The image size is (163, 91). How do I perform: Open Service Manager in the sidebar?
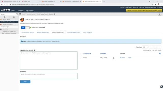coord(5,27)
